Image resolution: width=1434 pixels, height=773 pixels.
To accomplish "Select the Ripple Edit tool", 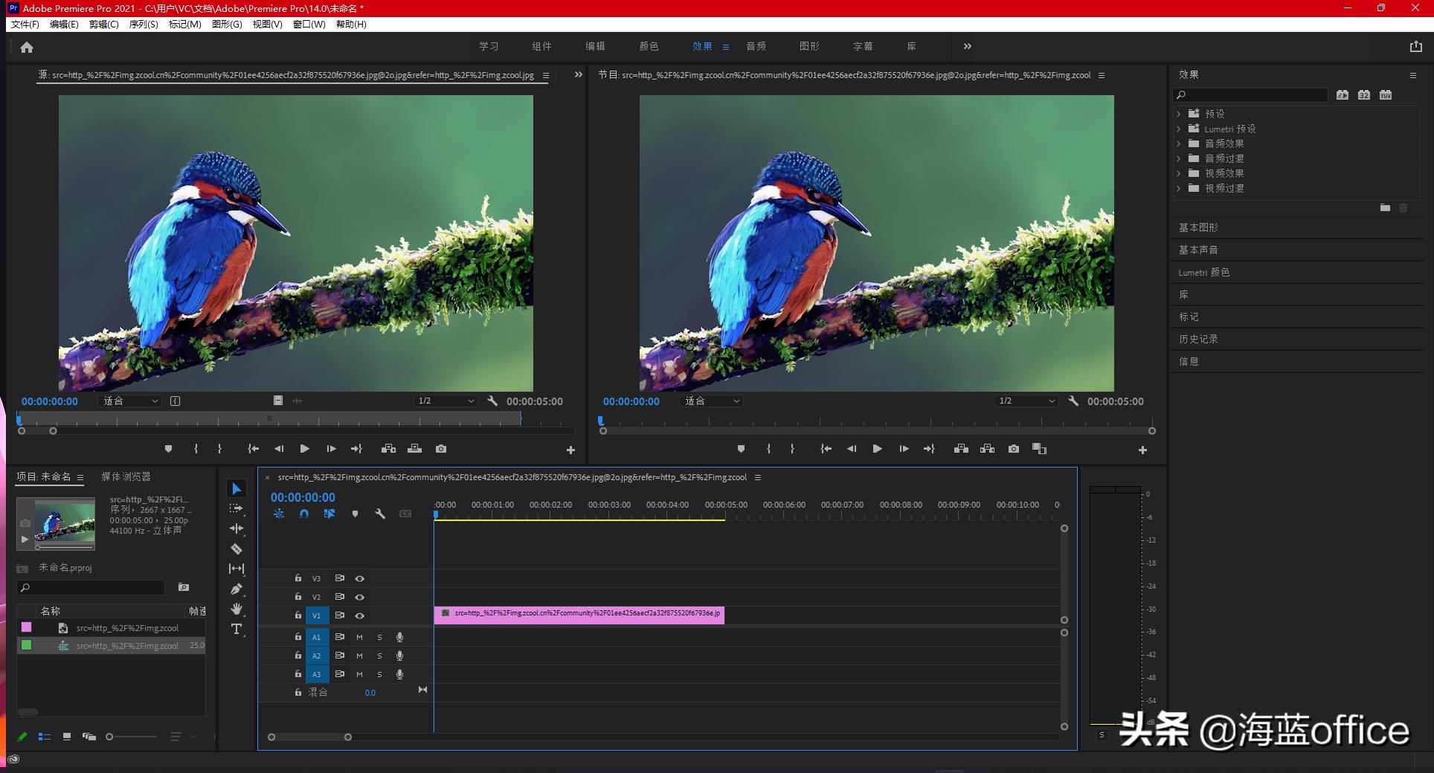I will pos(237,528).
